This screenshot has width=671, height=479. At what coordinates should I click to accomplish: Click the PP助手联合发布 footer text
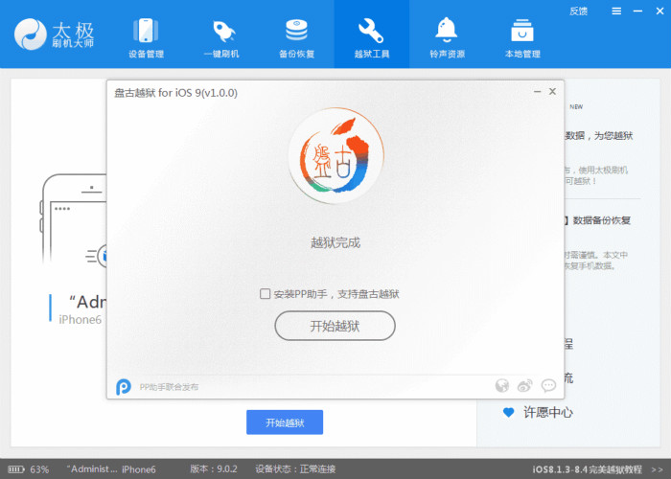pyautogui.click(x=169, y=387)
